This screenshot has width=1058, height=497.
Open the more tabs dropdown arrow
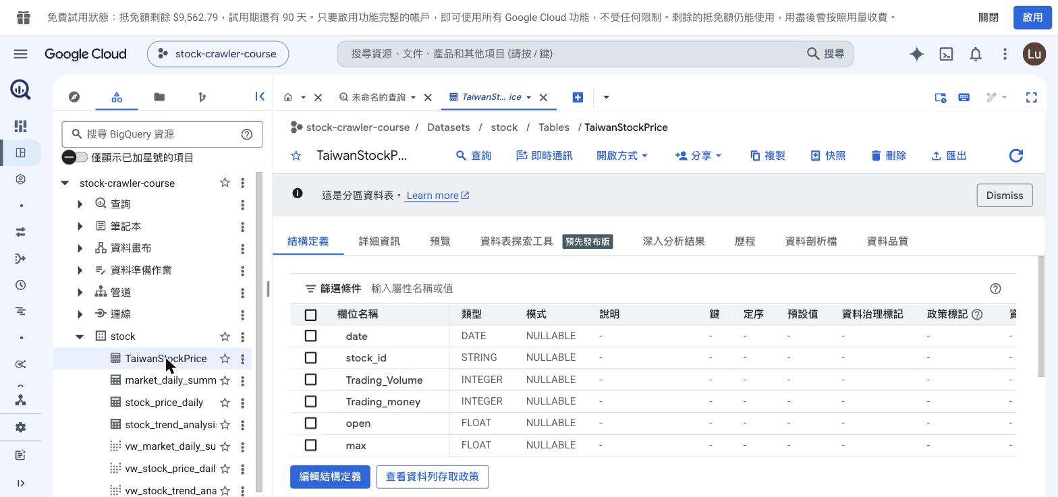point(606,97)
